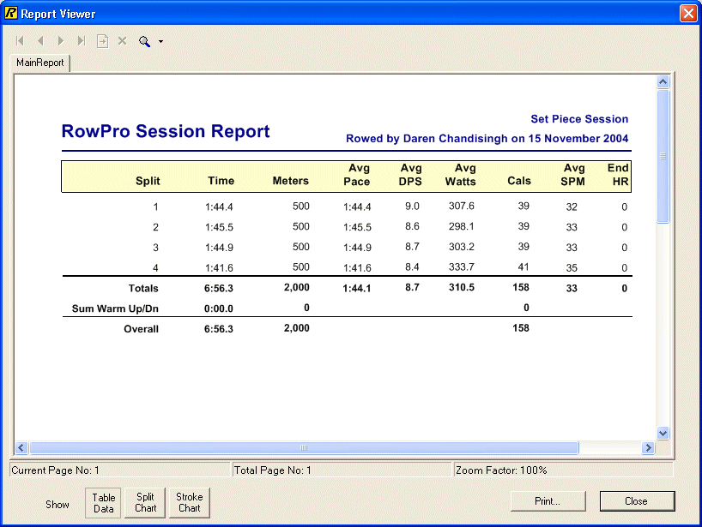The image size is (702, 527).
Task: Click the magnifier search/zoom icon
Action: 144,41
